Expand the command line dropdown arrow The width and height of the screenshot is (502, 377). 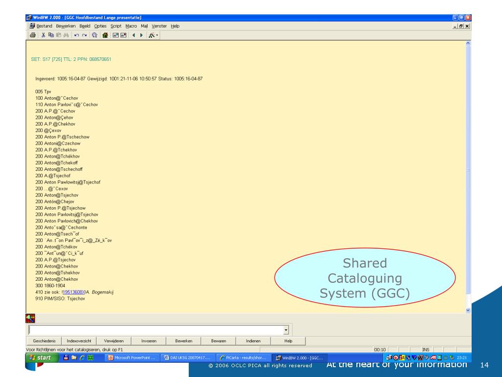click(x=286, y=330)
